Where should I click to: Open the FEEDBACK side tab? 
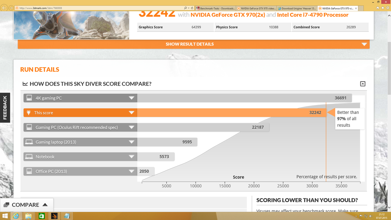coord(5,108)
